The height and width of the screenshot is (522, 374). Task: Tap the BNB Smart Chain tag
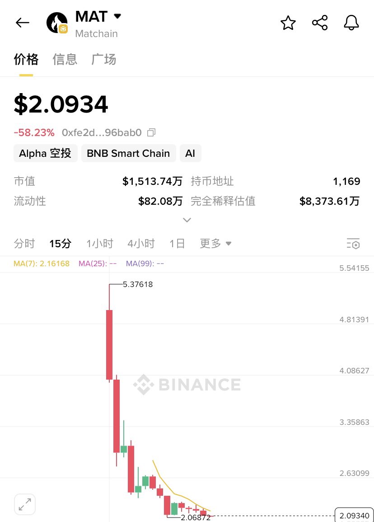pos(128,153)
